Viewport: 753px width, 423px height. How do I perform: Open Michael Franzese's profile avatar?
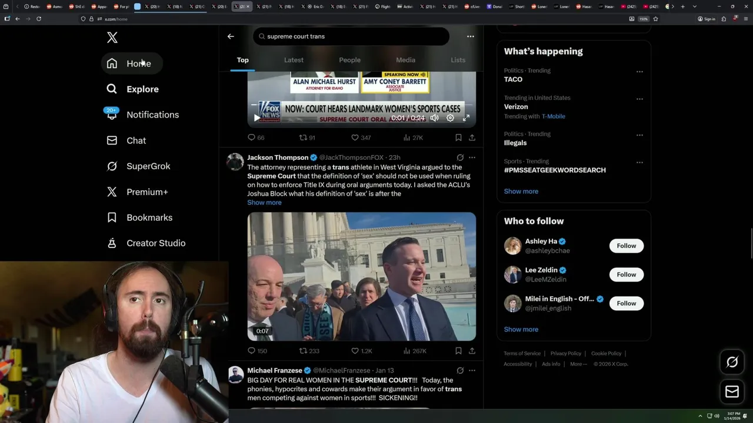coord(235,375)
